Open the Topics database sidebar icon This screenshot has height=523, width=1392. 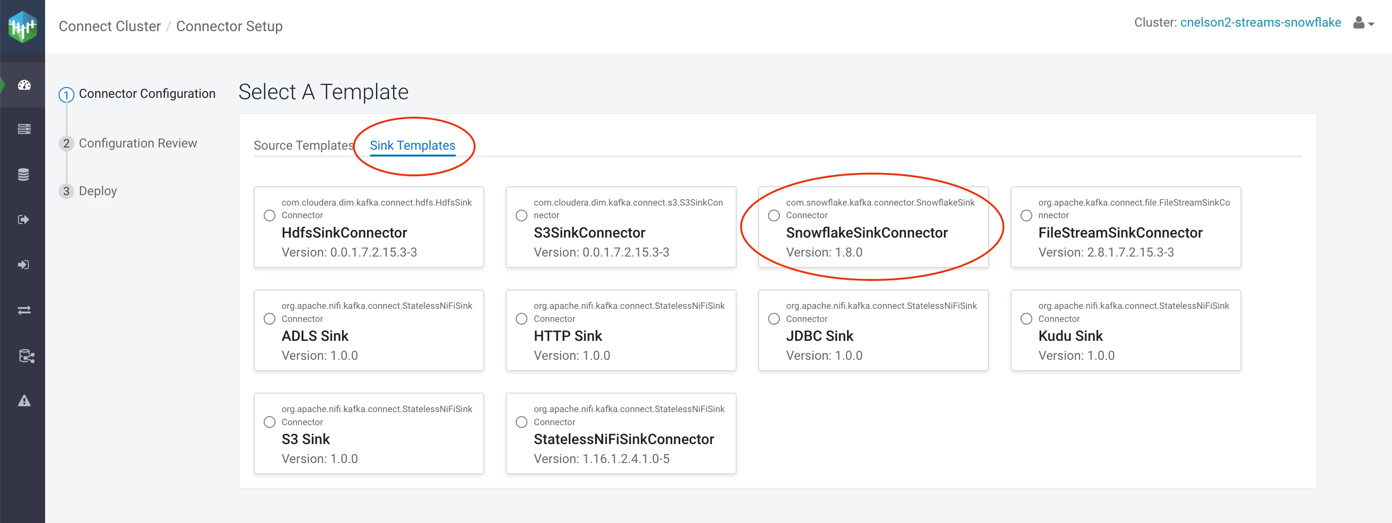(x=23, y=174)
